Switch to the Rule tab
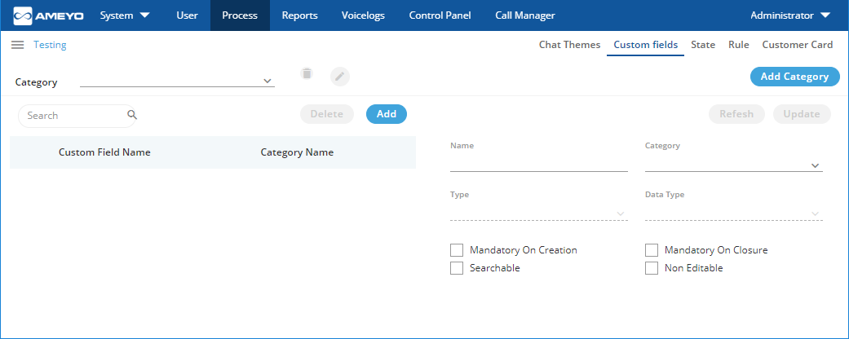The width and height of the screenshot is (849, 339). [x=739, y=45]
